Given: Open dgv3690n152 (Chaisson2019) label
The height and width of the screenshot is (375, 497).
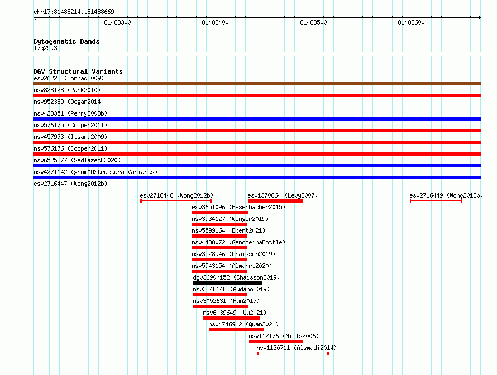Looking at the screenshot, I should [236, 277].
